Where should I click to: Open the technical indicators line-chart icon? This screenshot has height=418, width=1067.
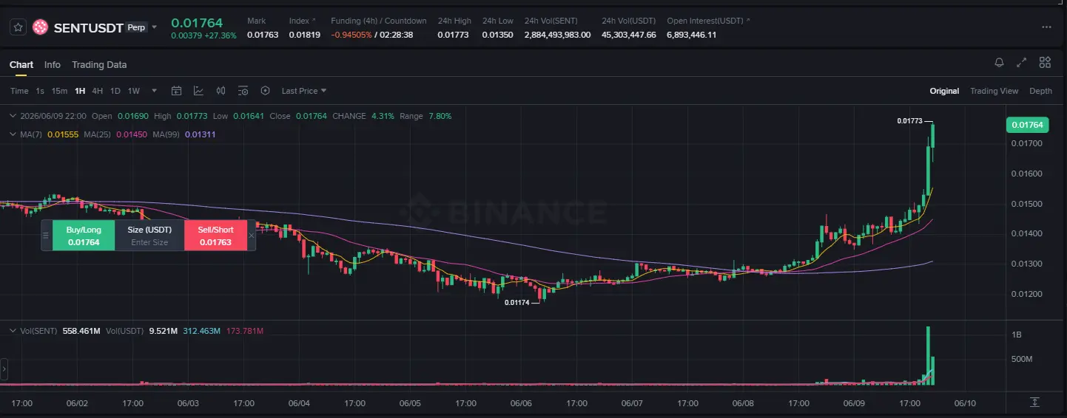[198, 91]
